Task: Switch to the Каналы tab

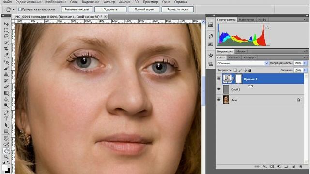Action: (234, 58)
